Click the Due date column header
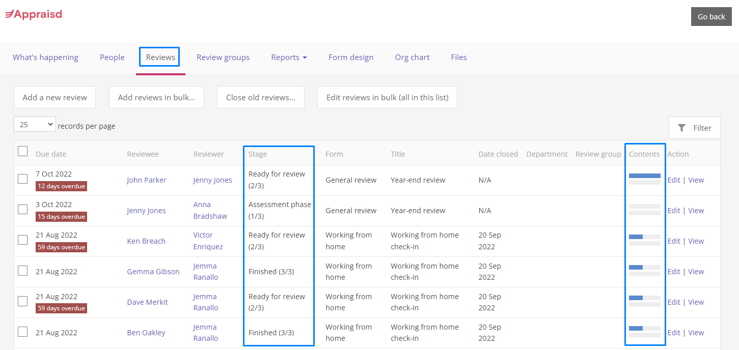This screenshot has height=350, width=739. pyautogui.click(x=51, y=154)
